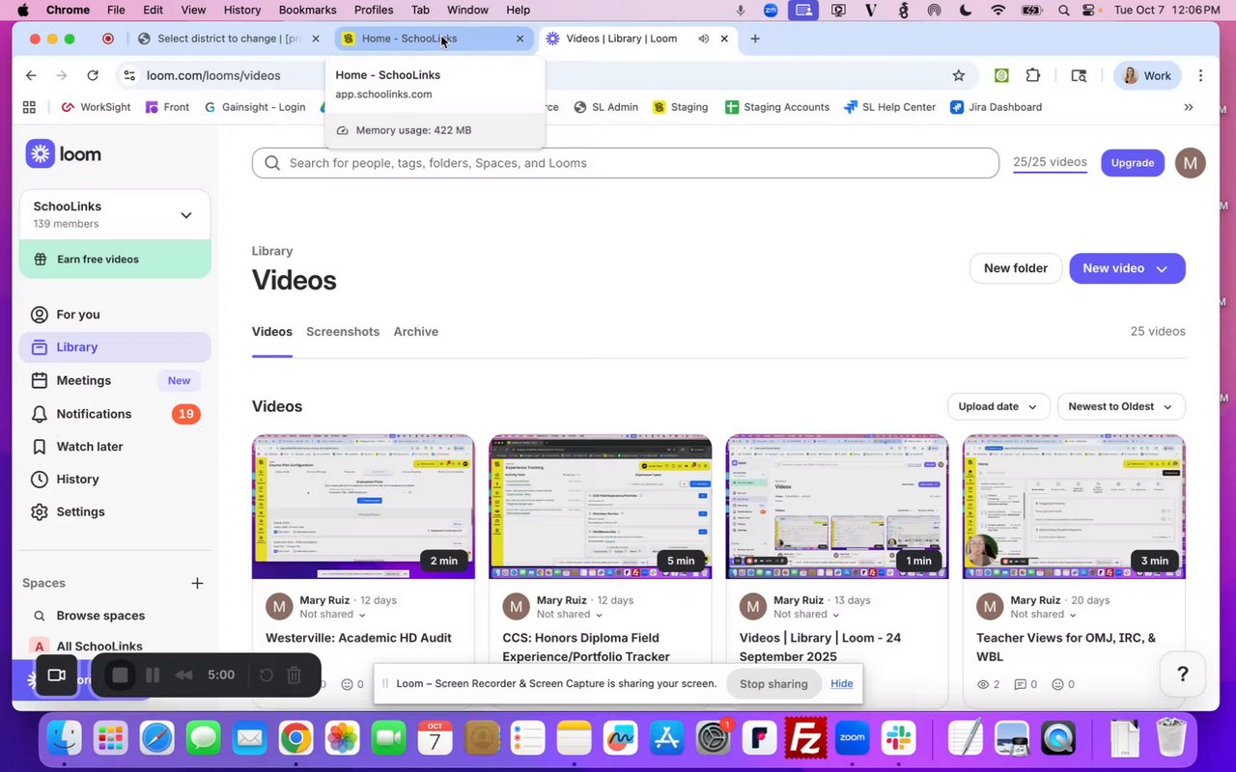Click the Wi-Fi icon in the menu bar
This screenshot has height=772, width=1236.
coord(999,10)
